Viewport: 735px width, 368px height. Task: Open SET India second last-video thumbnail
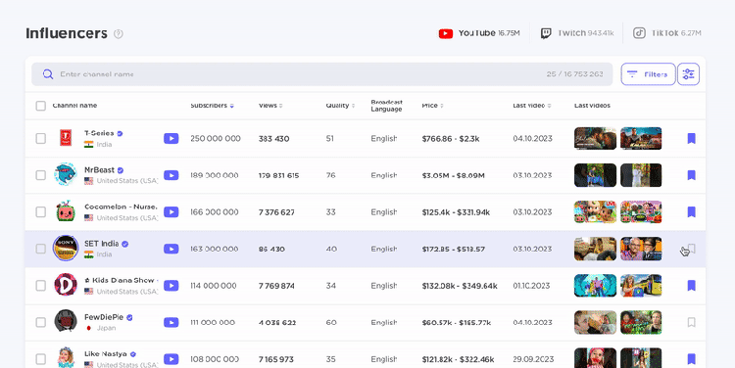[641, 249]
